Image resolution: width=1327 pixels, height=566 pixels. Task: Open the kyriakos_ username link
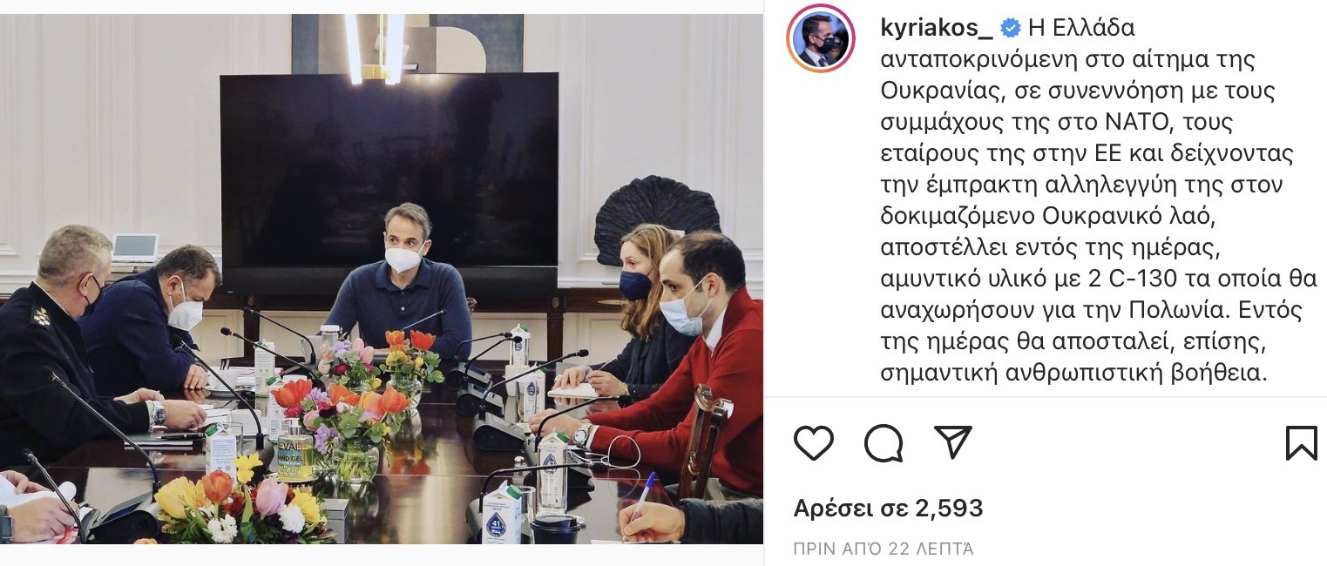pyautogui.click(x=937, y=29)
